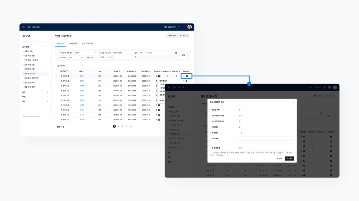Open the hamburger menu in left Admin header
Viewport: 359px width, 201px height.
tap(23, 27)
